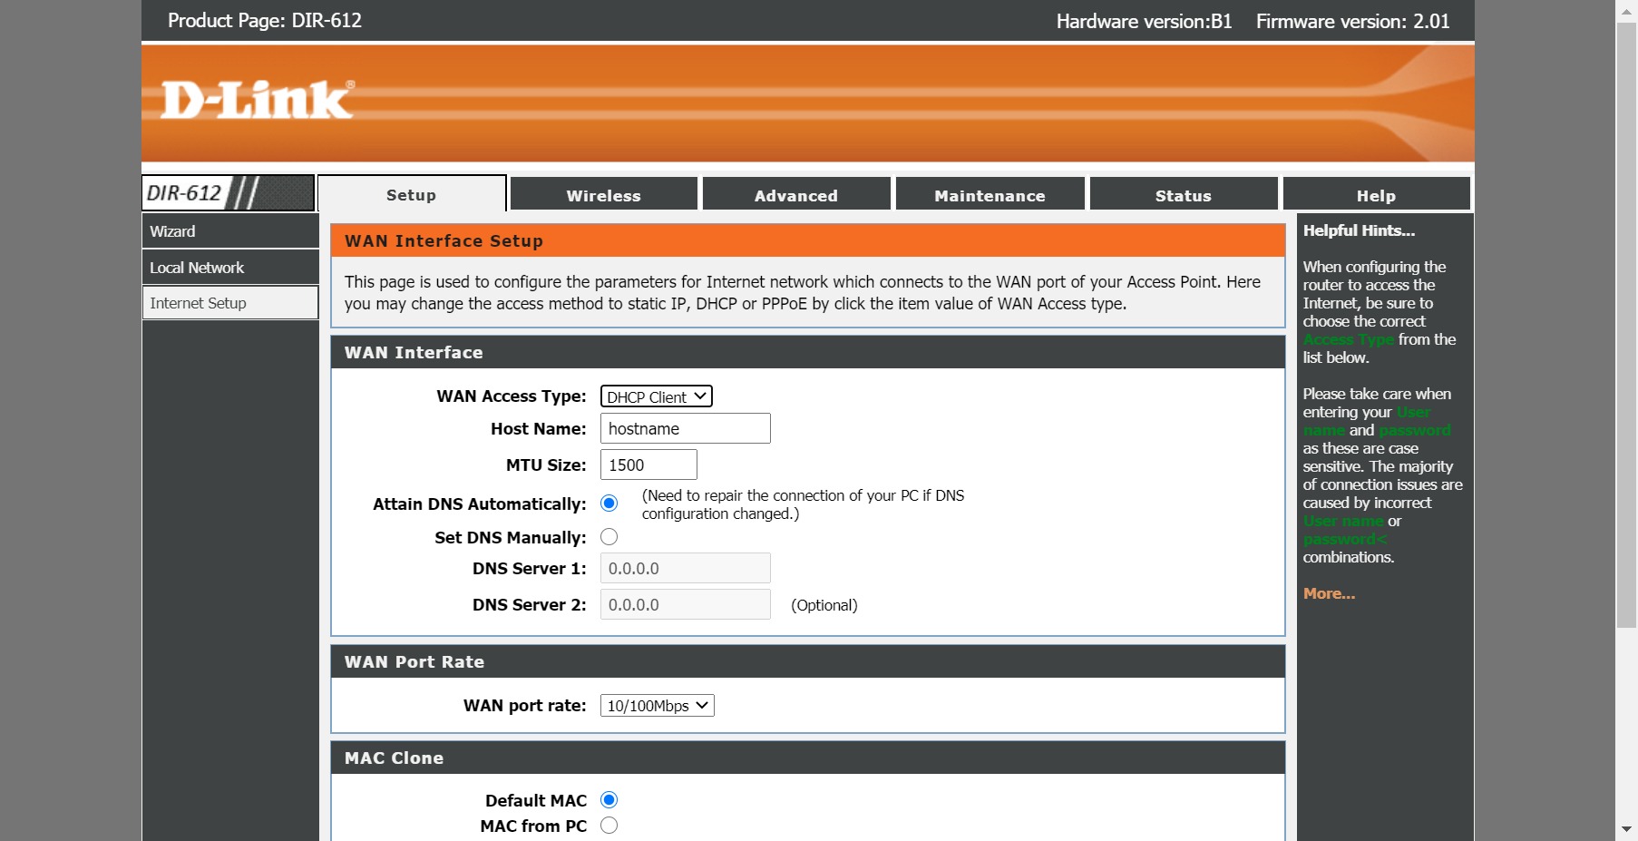Click the D-Link logo in the banner
Viewport: 1638px width, 841px height.
pos(258,100)
